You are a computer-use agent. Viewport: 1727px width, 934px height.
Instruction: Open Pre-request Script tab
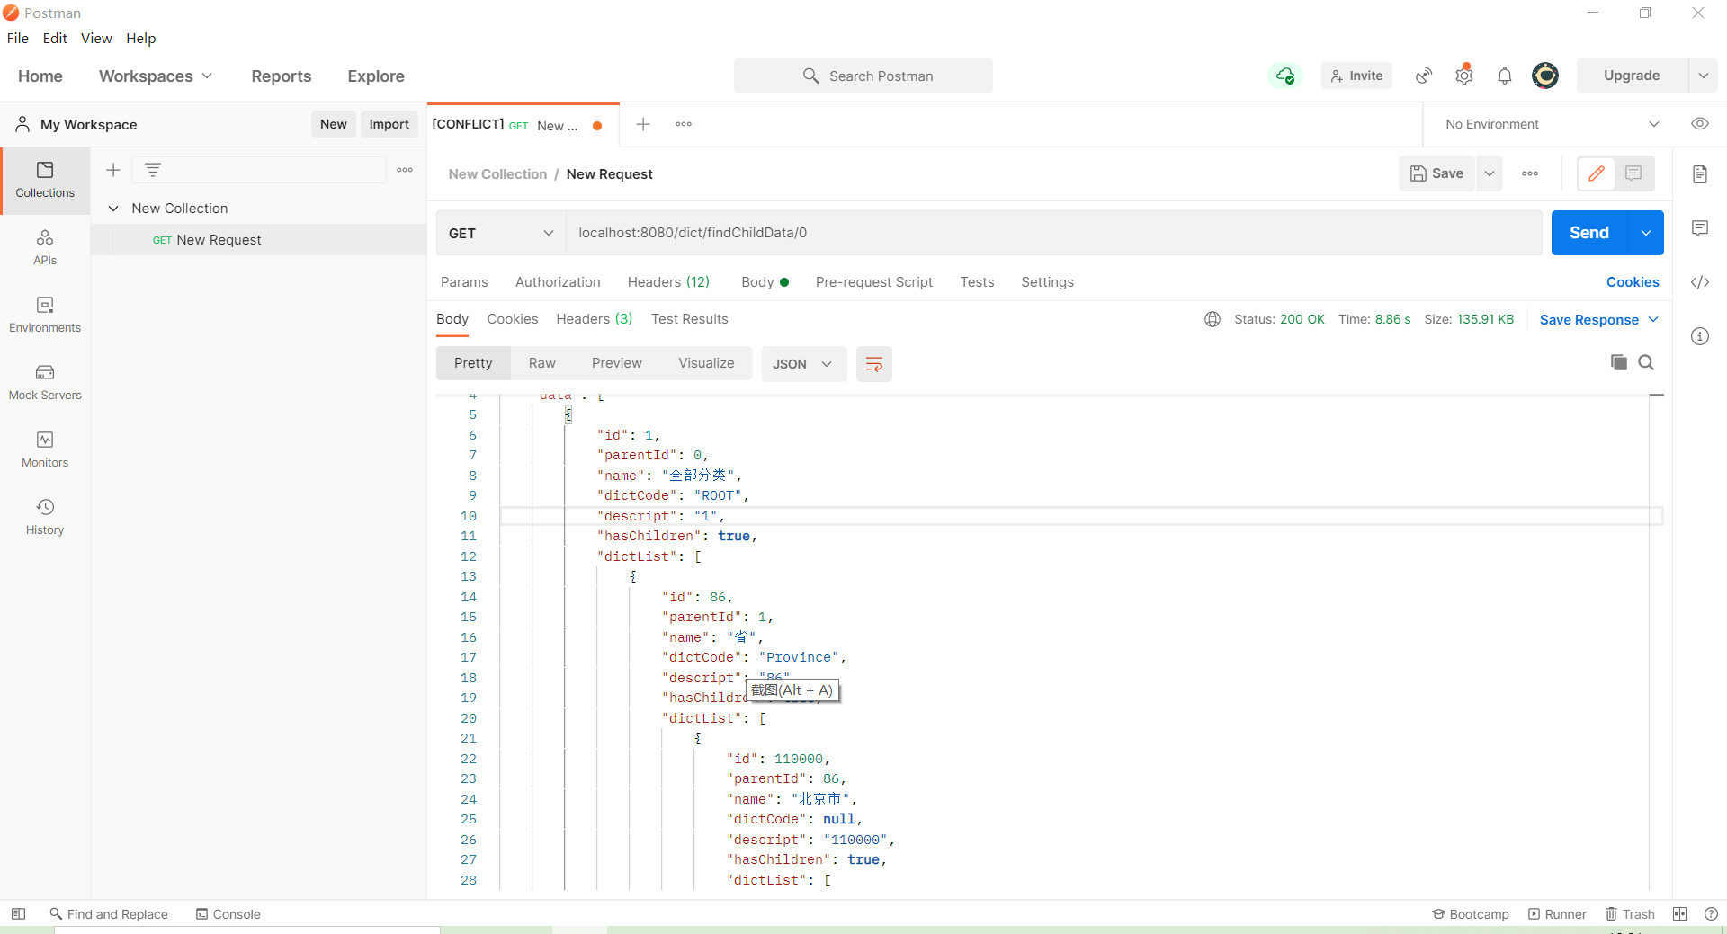pyautogui.click(x=874, y=282)
